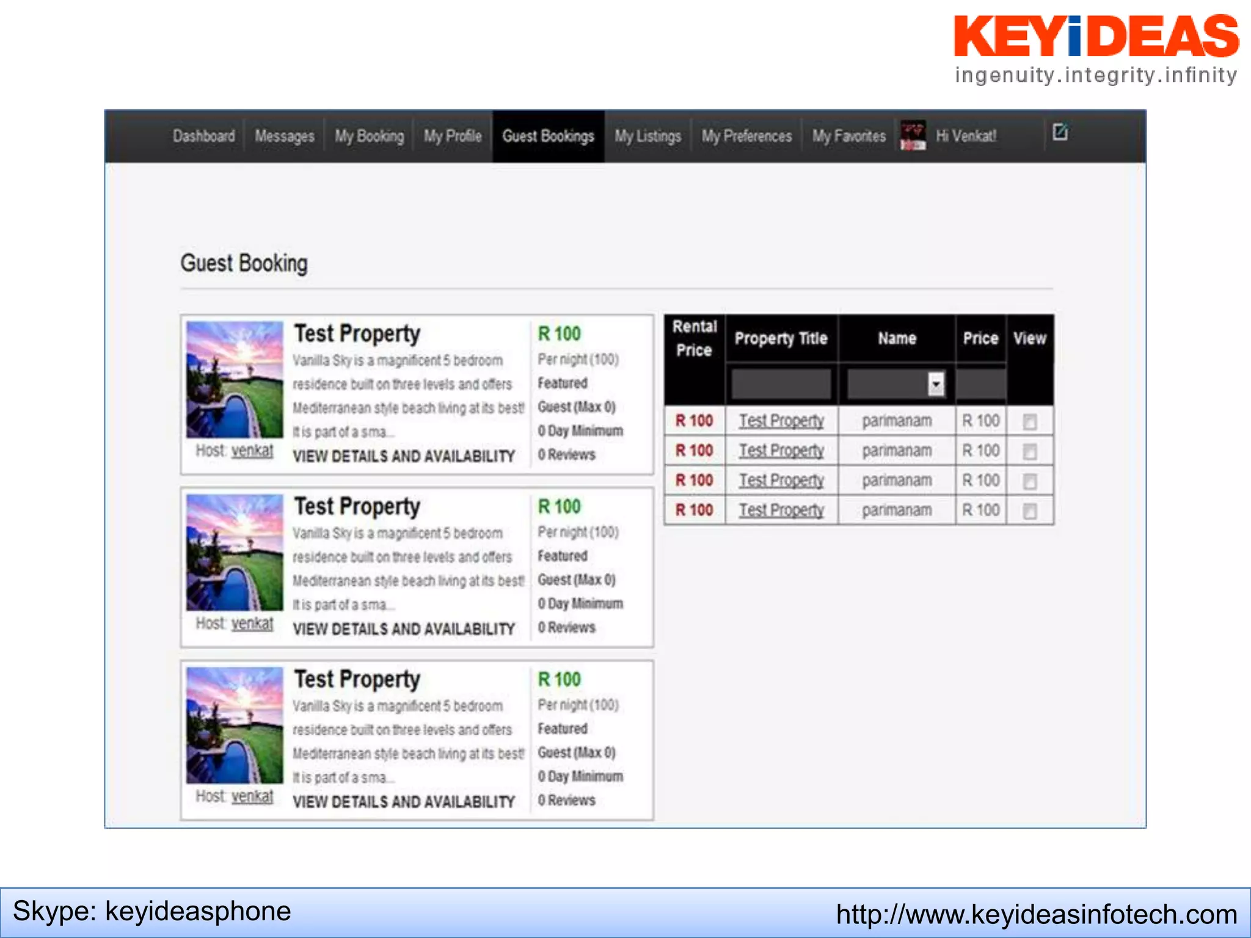
Task: Switch to the My Profile tab
Action: [453, 136]
